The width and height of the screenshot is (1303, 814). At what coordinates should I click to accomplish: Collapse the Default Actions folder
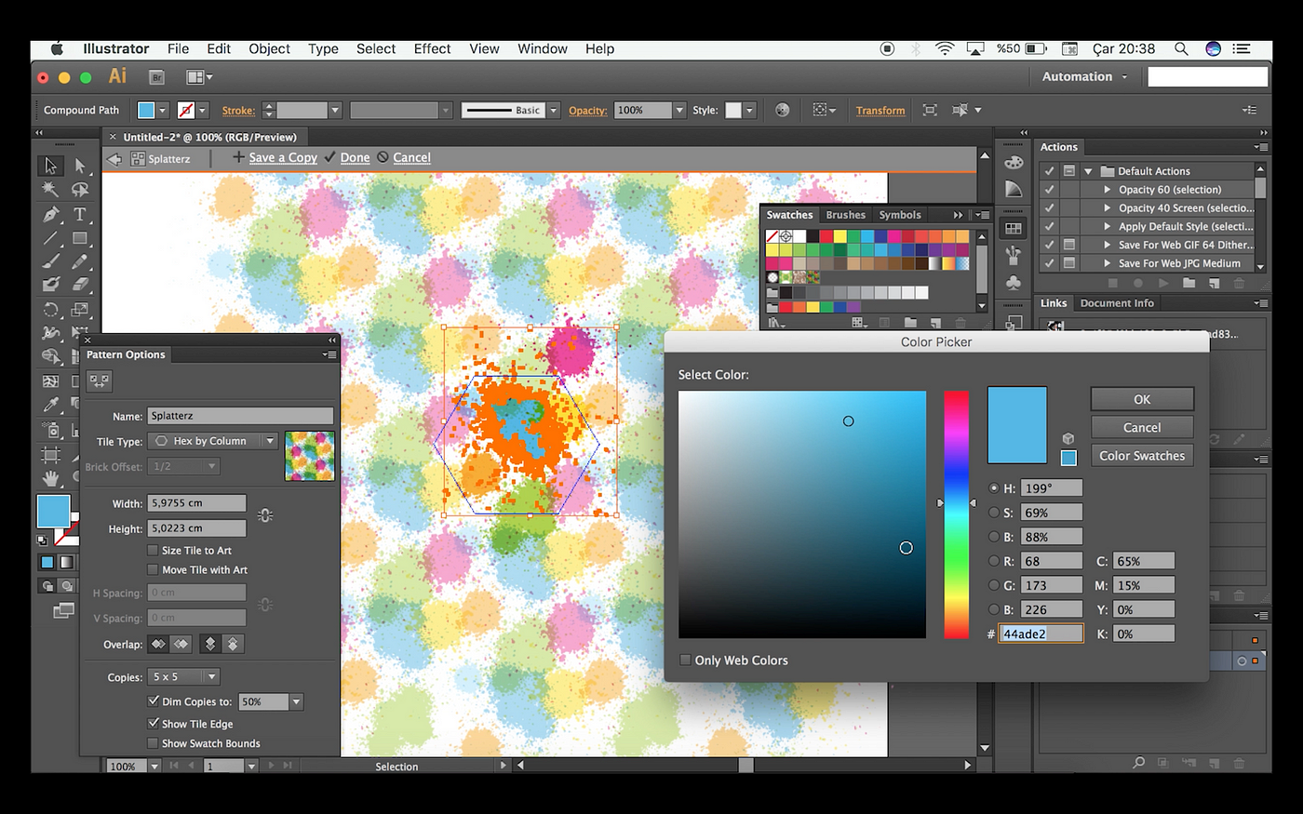point(1087,171)
